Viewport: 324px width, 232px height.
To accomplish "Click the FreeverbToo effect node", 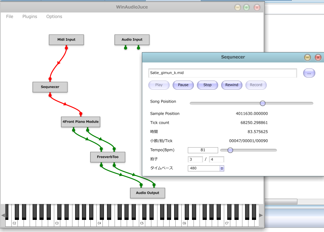I will (x=107, y=157).
